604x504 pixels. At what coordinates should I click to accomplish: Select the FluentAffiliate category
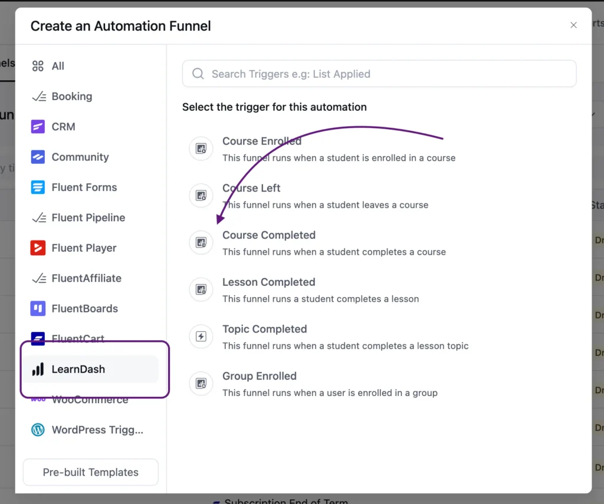tap(91, 278)
